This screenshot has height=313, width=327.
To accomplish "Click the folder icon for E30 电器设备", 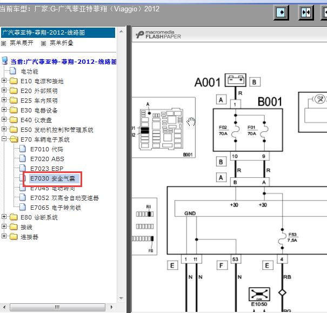I will pyautogui.click(x=14, y=110).
